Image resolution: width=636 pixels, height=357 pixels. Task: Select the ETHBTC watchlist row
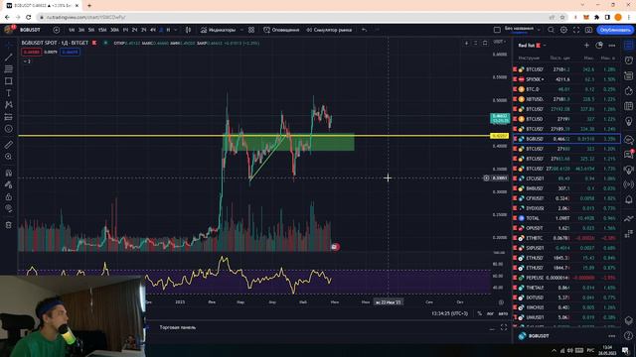coord(566,238)
